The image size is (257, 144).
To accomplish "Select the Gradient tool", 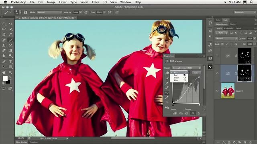I will click(x=10, y=50).
